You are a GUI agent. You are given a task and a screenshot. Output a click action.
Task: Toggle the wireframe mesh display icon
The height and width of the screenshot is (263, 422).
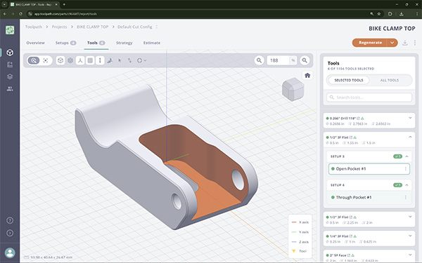click(x=70, y=60)
